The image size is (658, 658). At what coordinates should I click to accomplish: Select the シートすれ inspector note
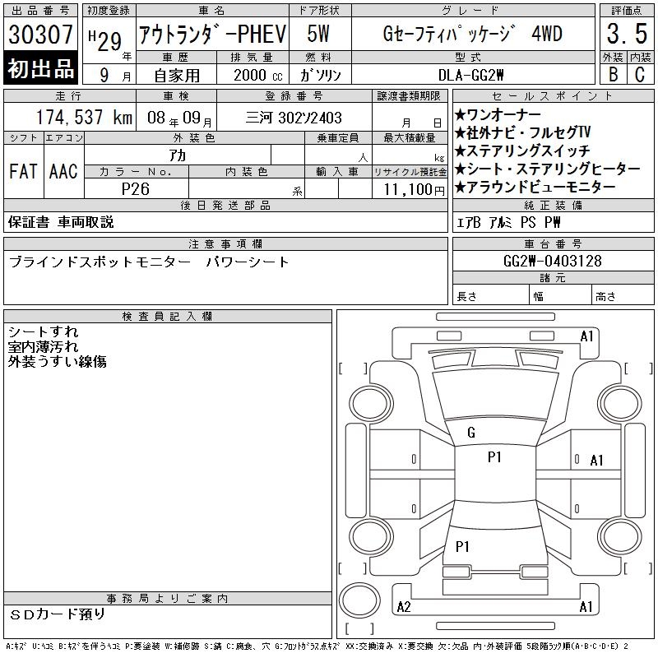pyautogui.click(x=43, y=332)
